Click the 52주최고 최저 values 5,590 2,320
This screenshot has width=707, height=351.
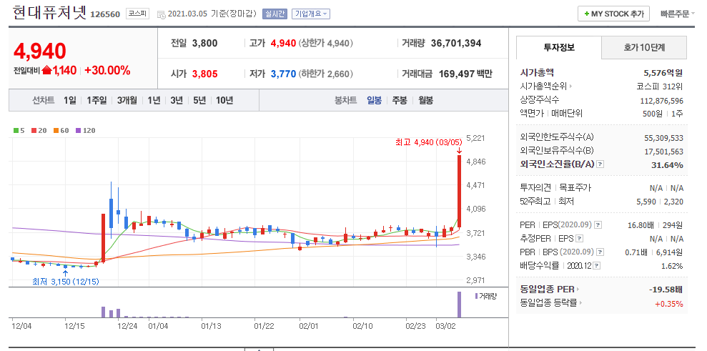(x=660, y=202)
